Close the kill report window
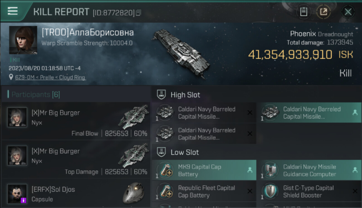Screen dimensions: 362x208 click(348, 12)
